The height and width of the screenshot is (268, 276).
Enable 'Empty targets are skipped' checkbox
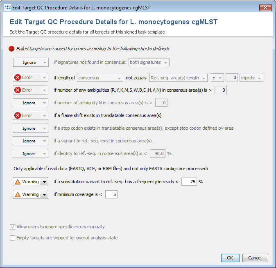13,238
